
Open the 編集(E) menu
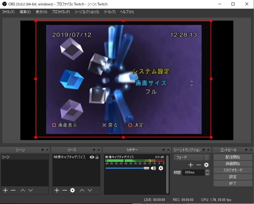click(25, 12)
